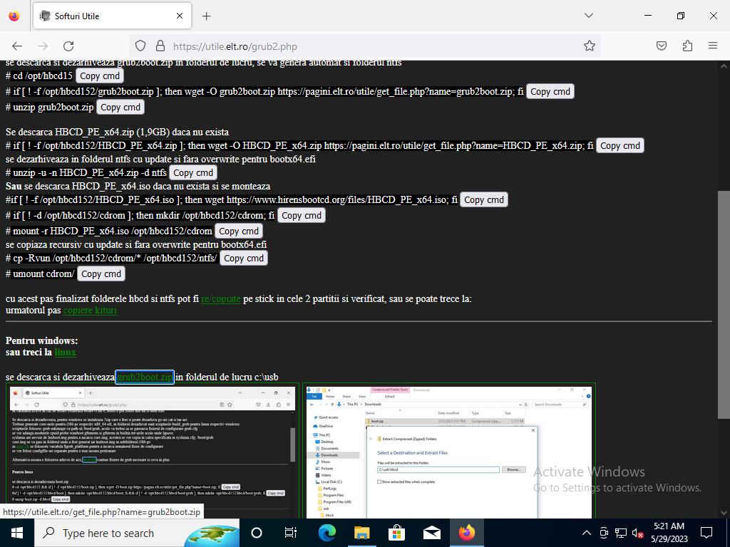Viewport: 730px width, 547px height.
Task: Switch to the Softuri Utile tab
Action: pos(107,16)
